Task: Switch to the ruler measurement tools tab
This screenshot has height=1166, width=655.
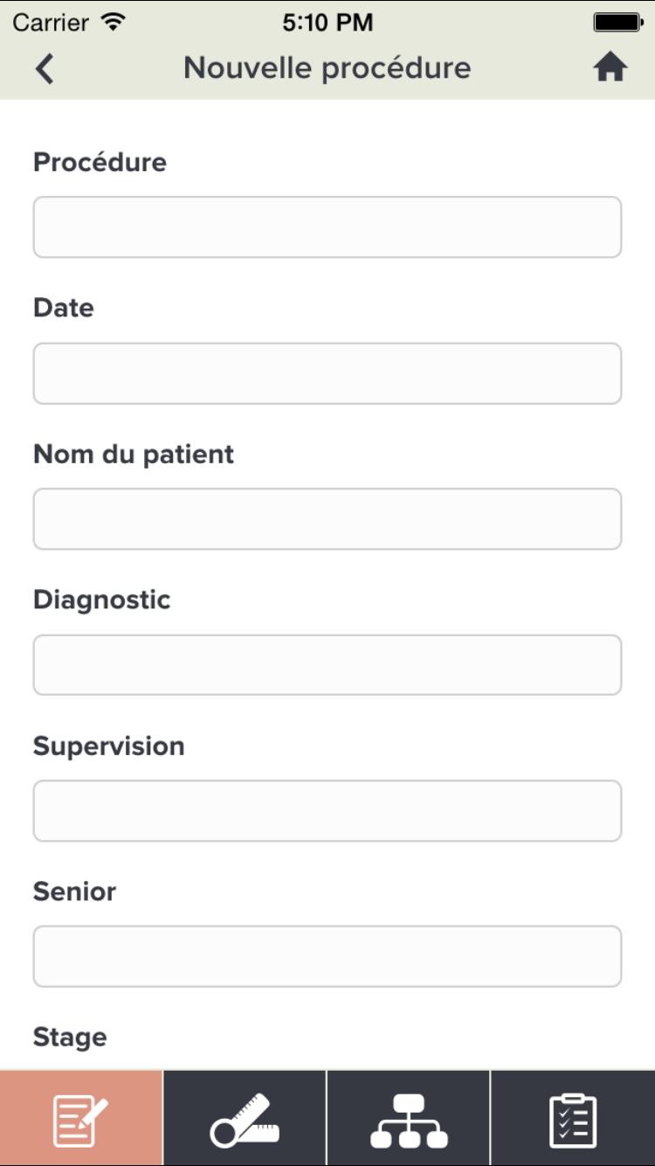Action: tap(245, 1119)
